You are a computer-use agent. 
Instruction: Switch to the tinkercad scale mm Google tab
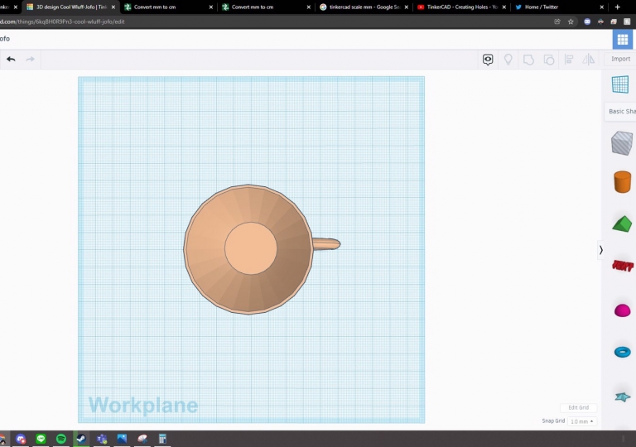[364, 7]
